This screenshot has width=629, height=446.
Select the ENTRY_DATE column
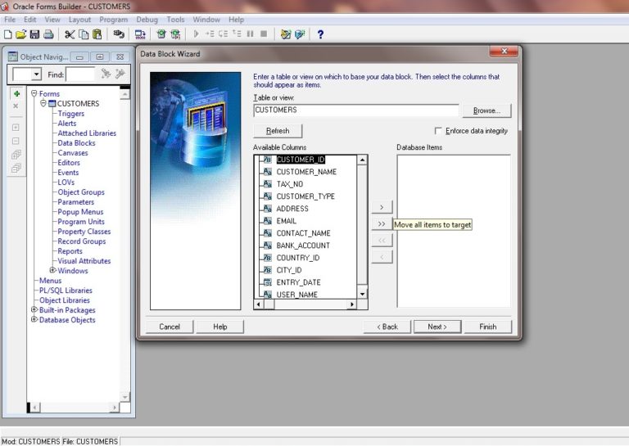point(298,282)
